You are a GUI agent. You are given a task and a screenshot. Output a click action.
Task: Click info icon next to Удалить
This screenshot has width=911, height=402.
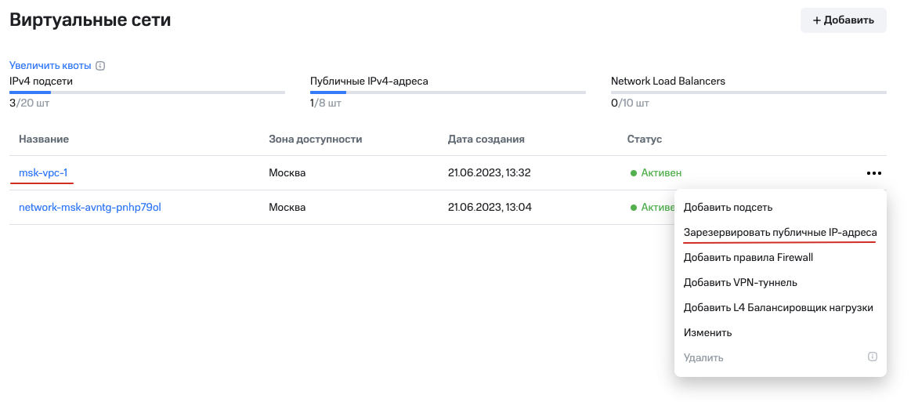(872, 357)
